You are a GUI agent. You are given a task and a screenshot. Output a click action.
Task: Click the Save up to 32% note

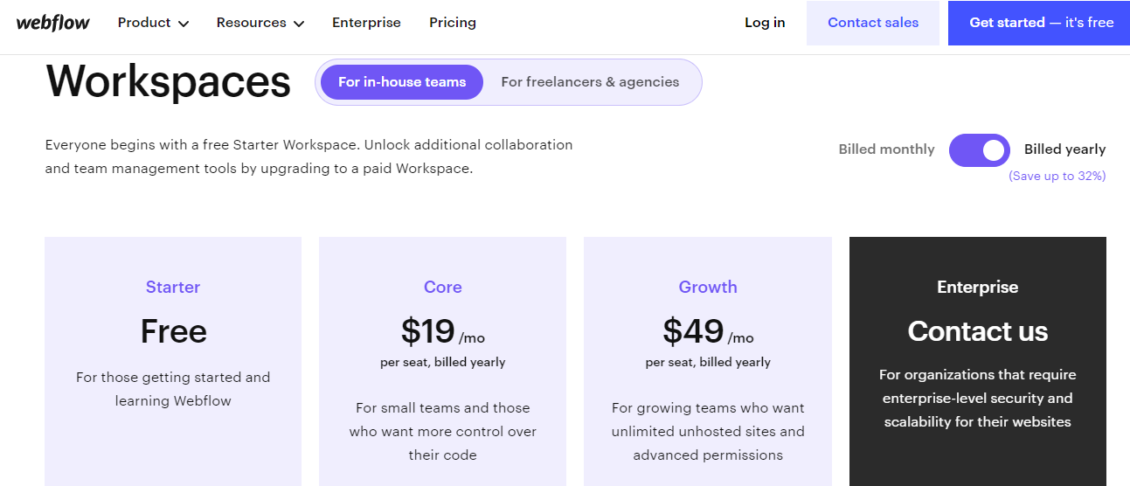pyautogui.click(x=1057, y=176)
